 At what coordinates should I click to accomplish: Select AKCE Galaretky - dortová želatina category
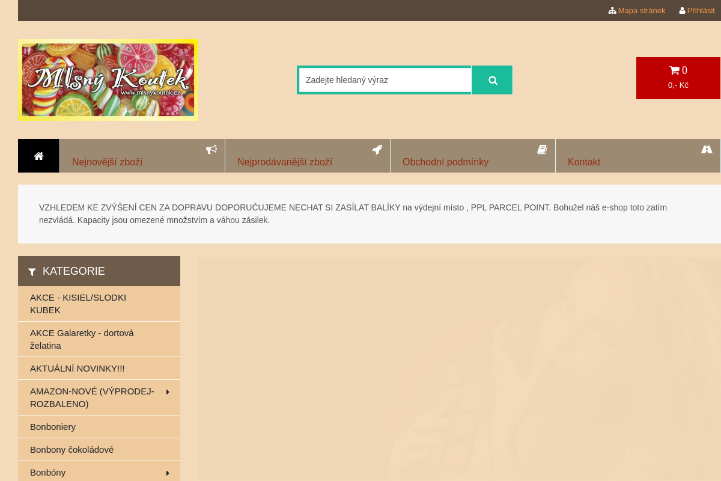point(99,339)
